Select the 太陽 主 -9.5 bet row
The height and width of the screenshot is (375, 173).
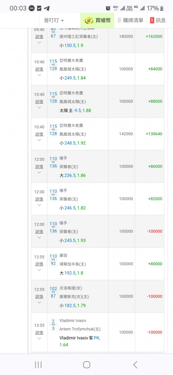coord(98,101)
